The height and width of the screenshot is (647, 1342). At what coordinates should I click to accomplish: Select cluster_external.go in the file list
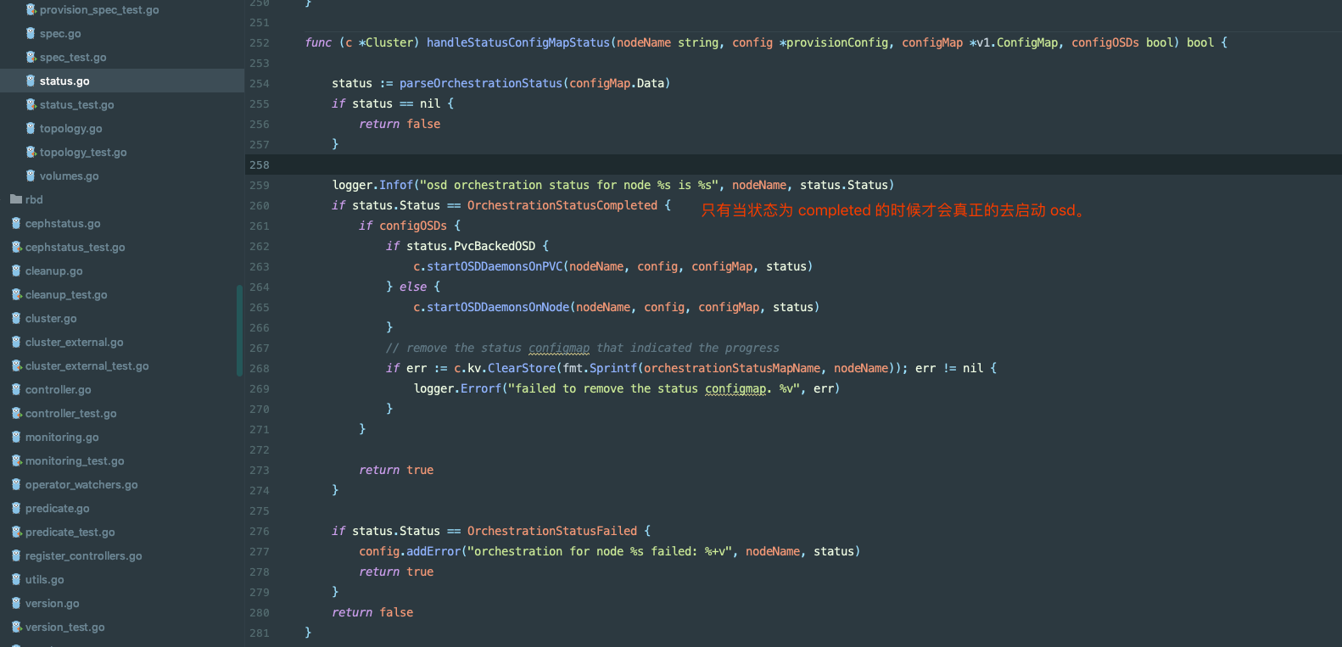click(x=74, y=343)
